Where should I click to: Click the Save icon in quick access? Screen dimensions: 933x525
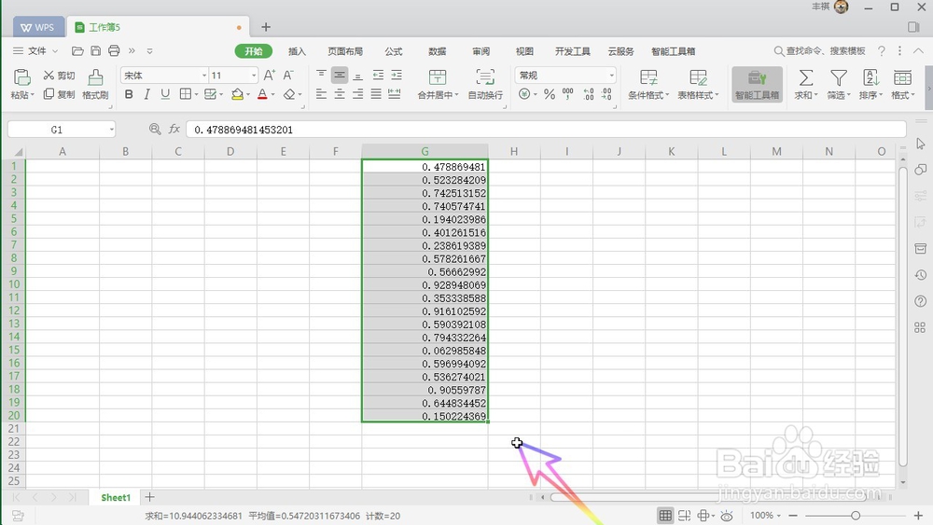coord(95,51)
